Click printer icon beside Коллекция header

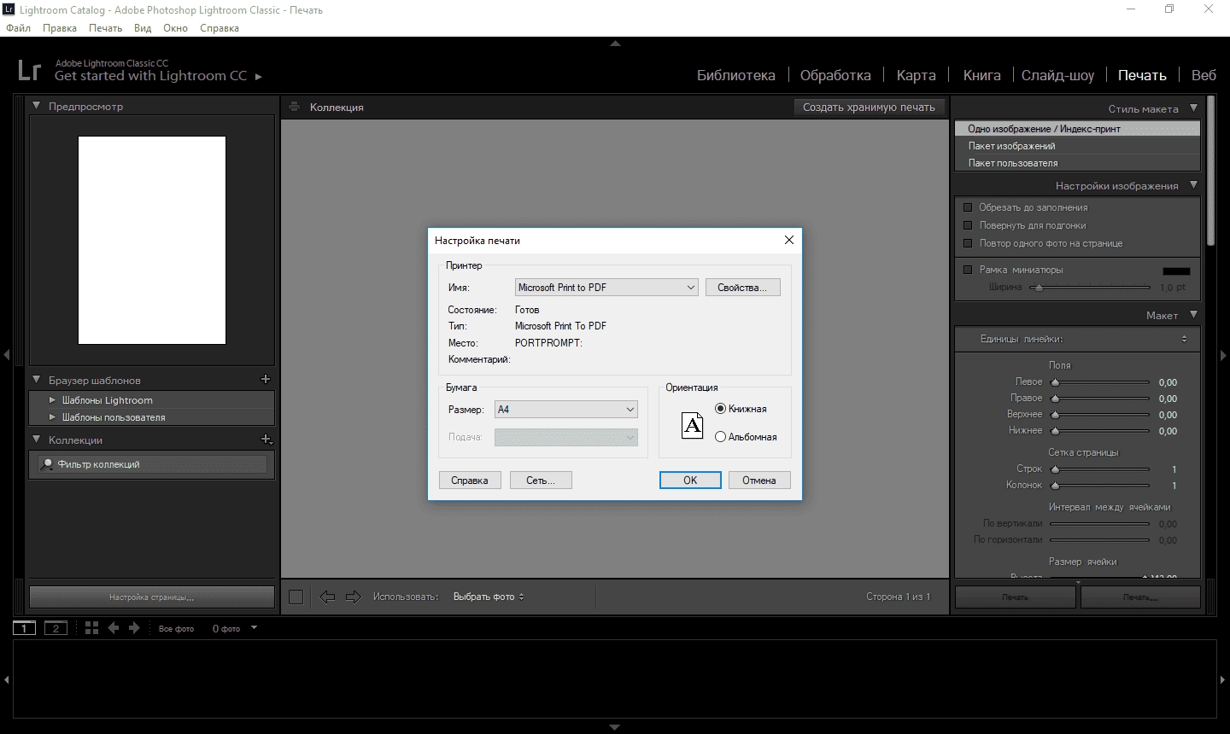point(295,107)
